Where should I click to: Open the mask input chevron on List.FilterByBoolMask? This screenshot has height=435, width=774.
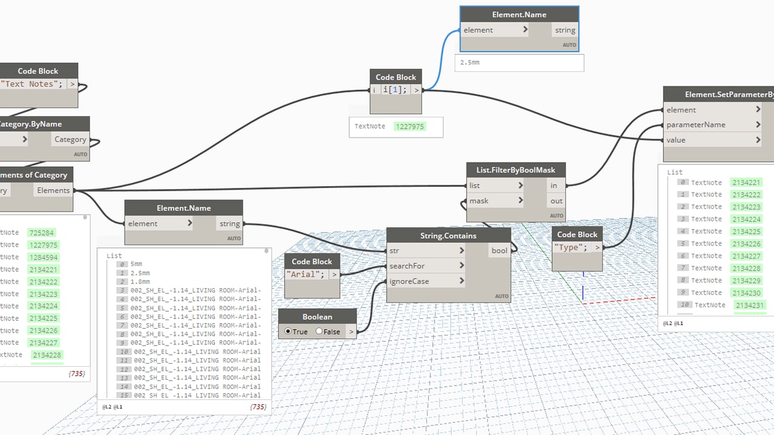pyautogui.click(x=520, y=201)
